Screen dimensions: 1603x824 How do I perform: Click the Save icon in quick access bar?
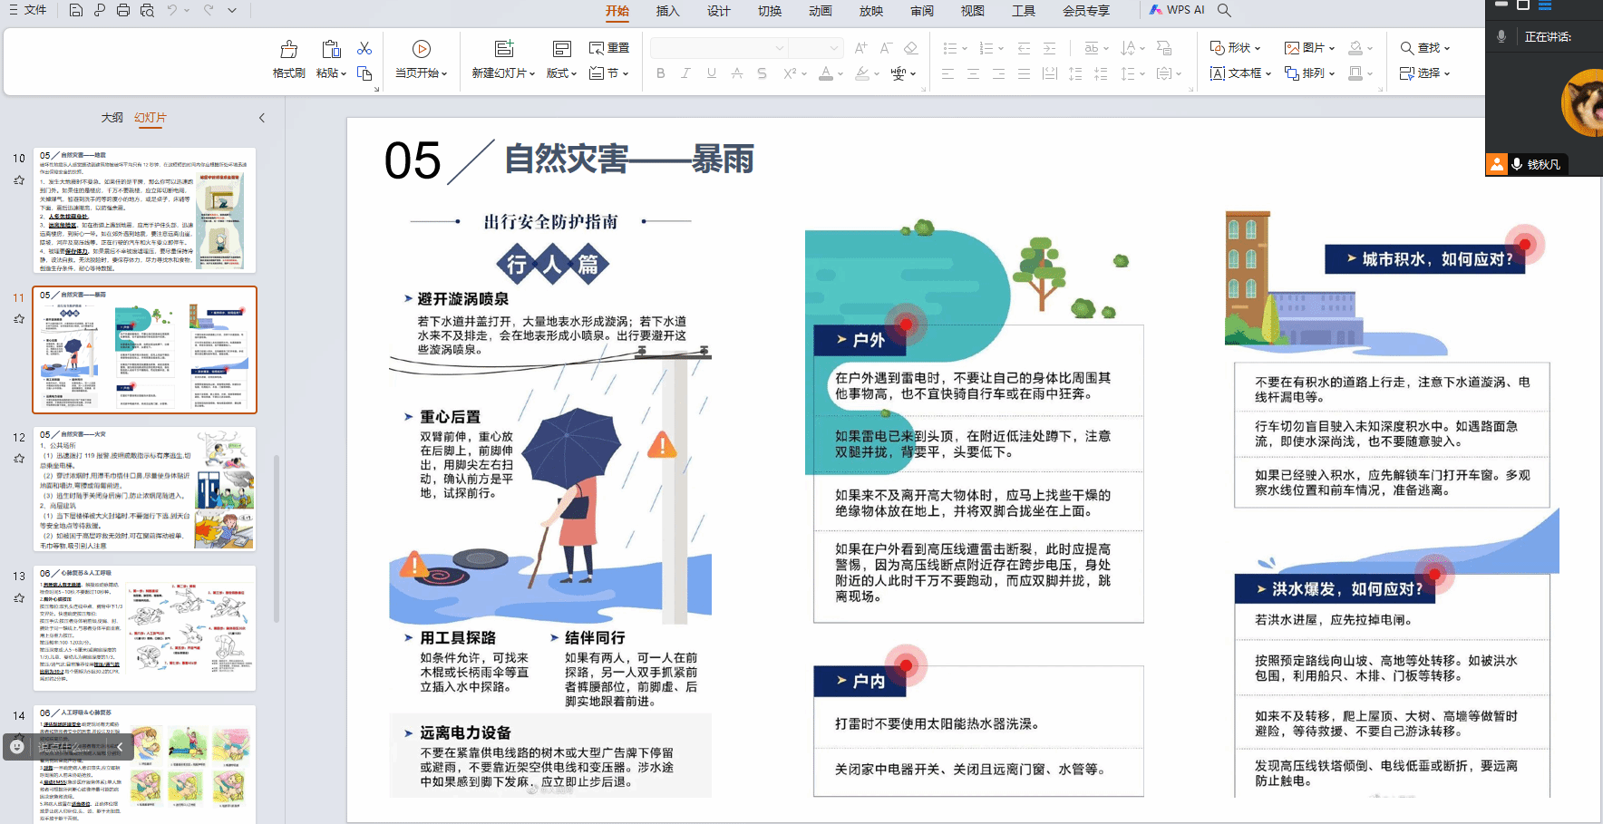click(x=76, y=10)
